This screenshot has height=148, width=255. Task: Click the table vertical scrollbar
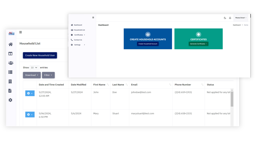[232, 99]
